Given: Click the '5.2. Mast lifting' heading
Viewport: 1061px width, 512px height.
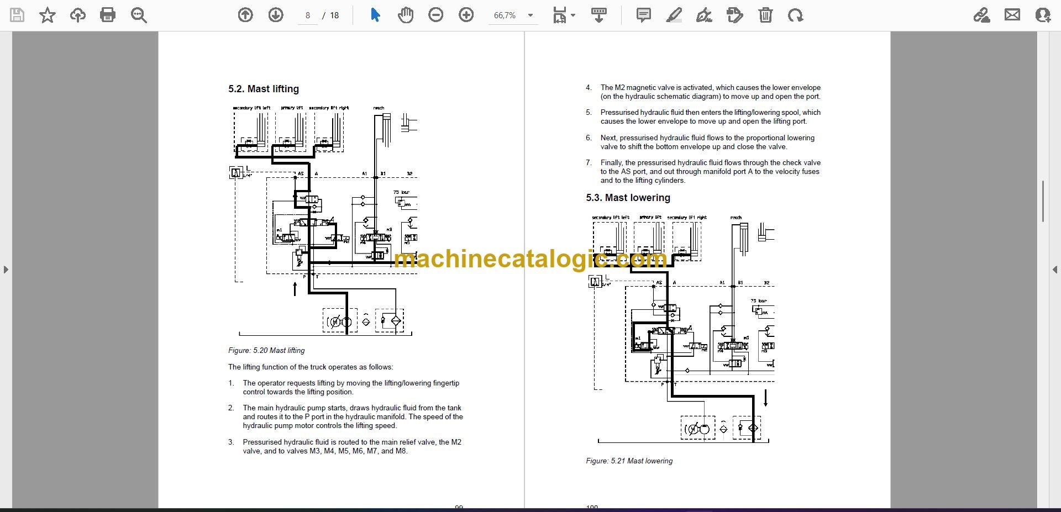Looking at the screenshot, I should [264, 89].
